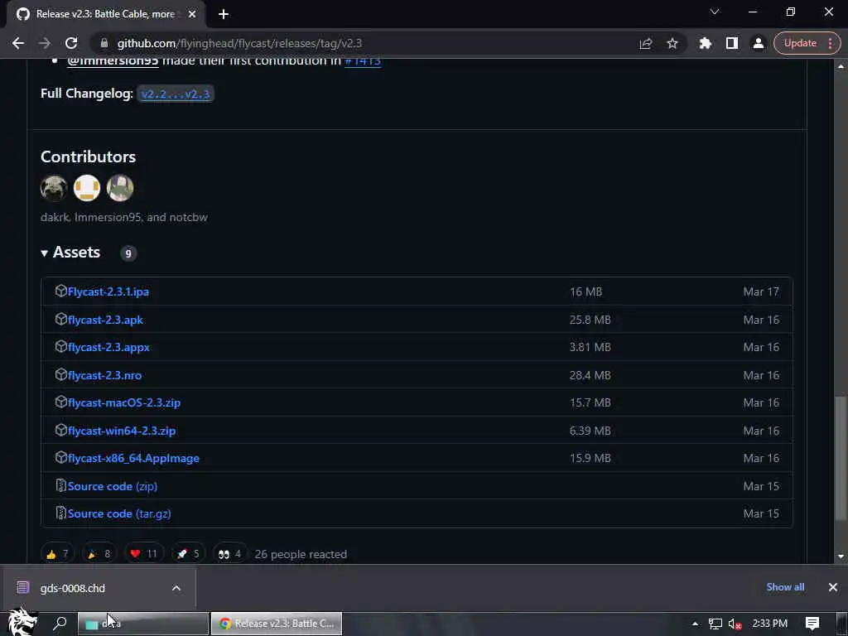Open a new browser tab
Screen dimensions: 848x636
tap(224, 14)
